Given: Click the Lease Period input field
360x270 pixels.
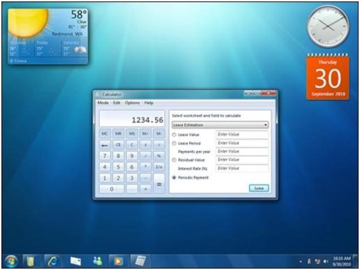Looking at the screenshot, I should tap(242, 143).
